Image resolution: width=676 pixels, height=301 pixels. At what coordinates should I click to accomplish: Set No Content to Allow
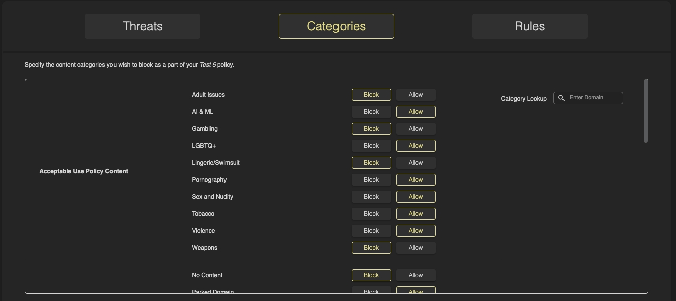tap(416, 275)
